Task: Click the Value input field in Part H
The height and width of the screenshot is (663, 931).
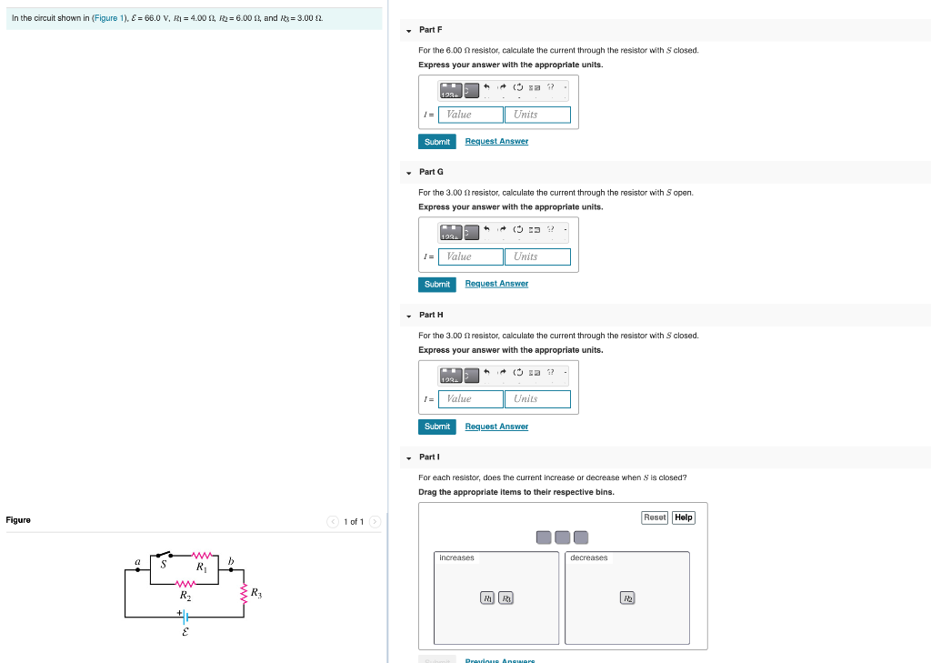Action: pos(470,398)
